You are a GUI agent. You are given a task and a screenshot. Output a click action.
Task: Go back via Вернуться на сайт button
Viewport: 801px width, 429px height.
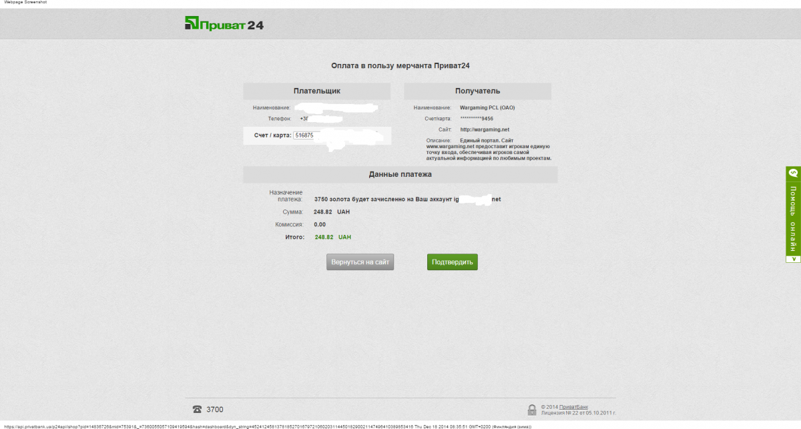pyautogui.click(x=360, y=262)
